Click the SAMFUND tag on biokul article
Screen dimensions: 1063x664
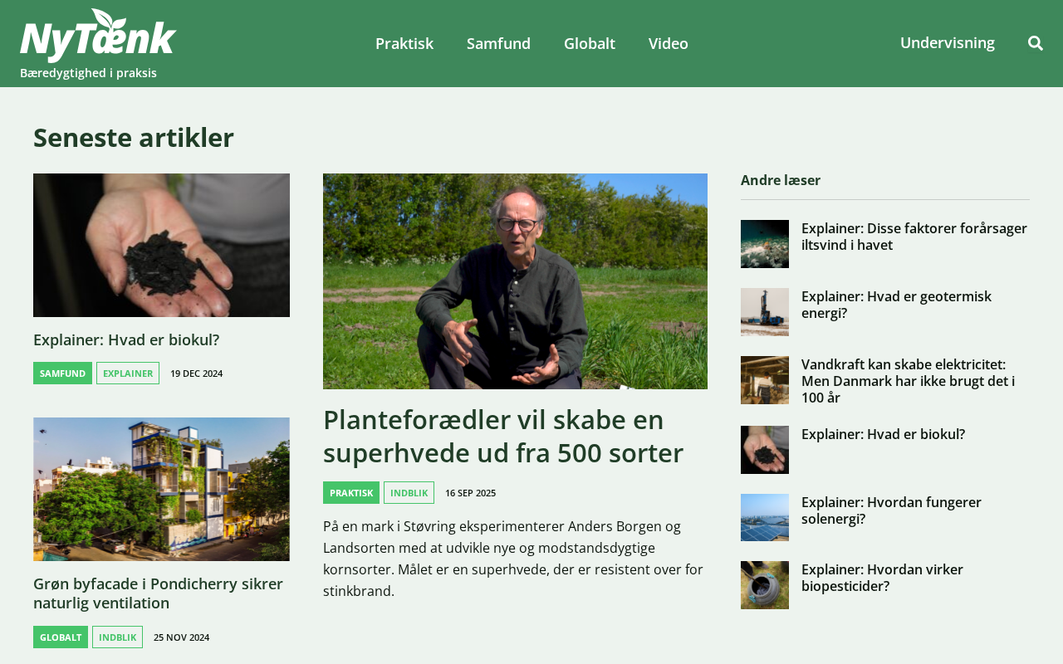[62, 373]
